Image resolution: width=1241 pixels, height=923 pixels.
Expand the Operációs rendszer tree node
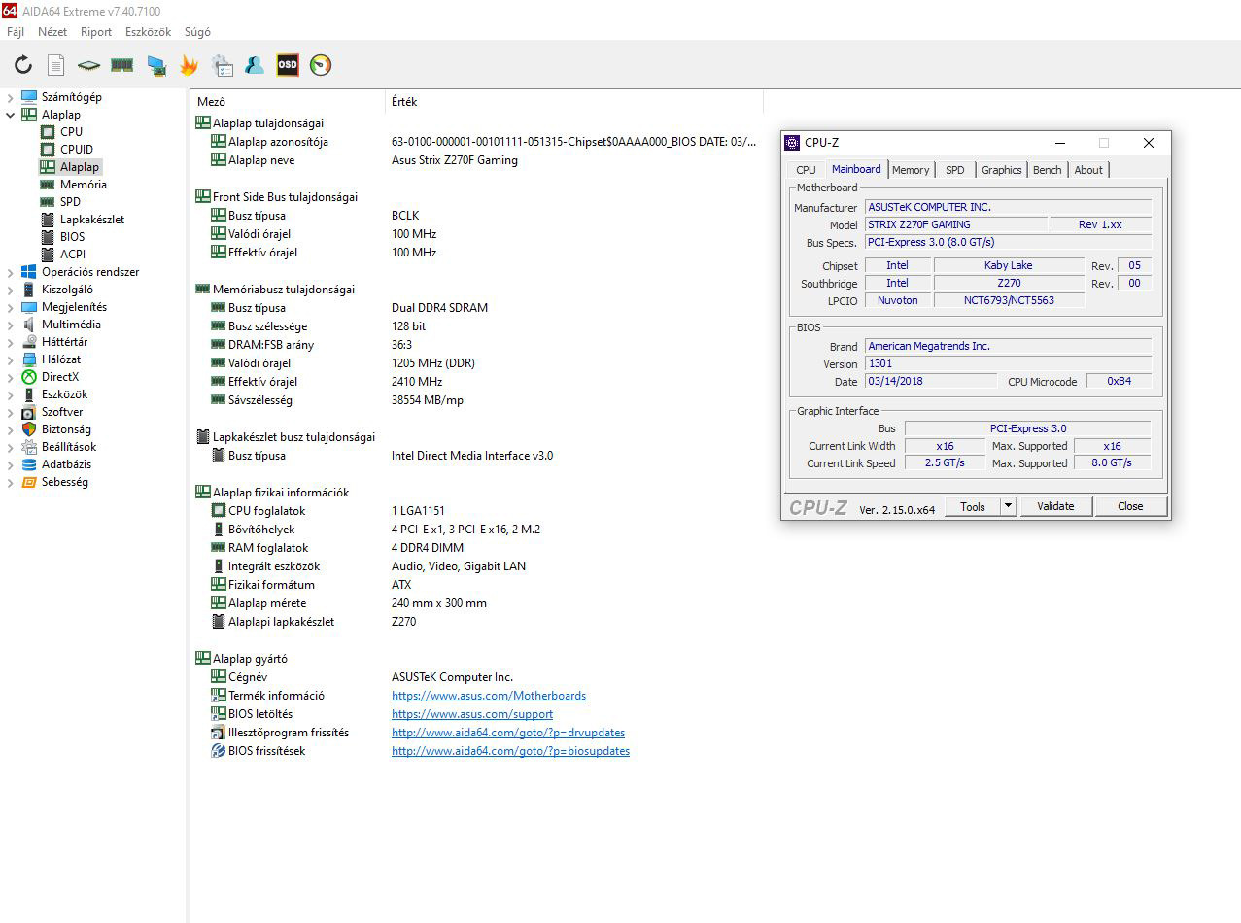[10, 272]
